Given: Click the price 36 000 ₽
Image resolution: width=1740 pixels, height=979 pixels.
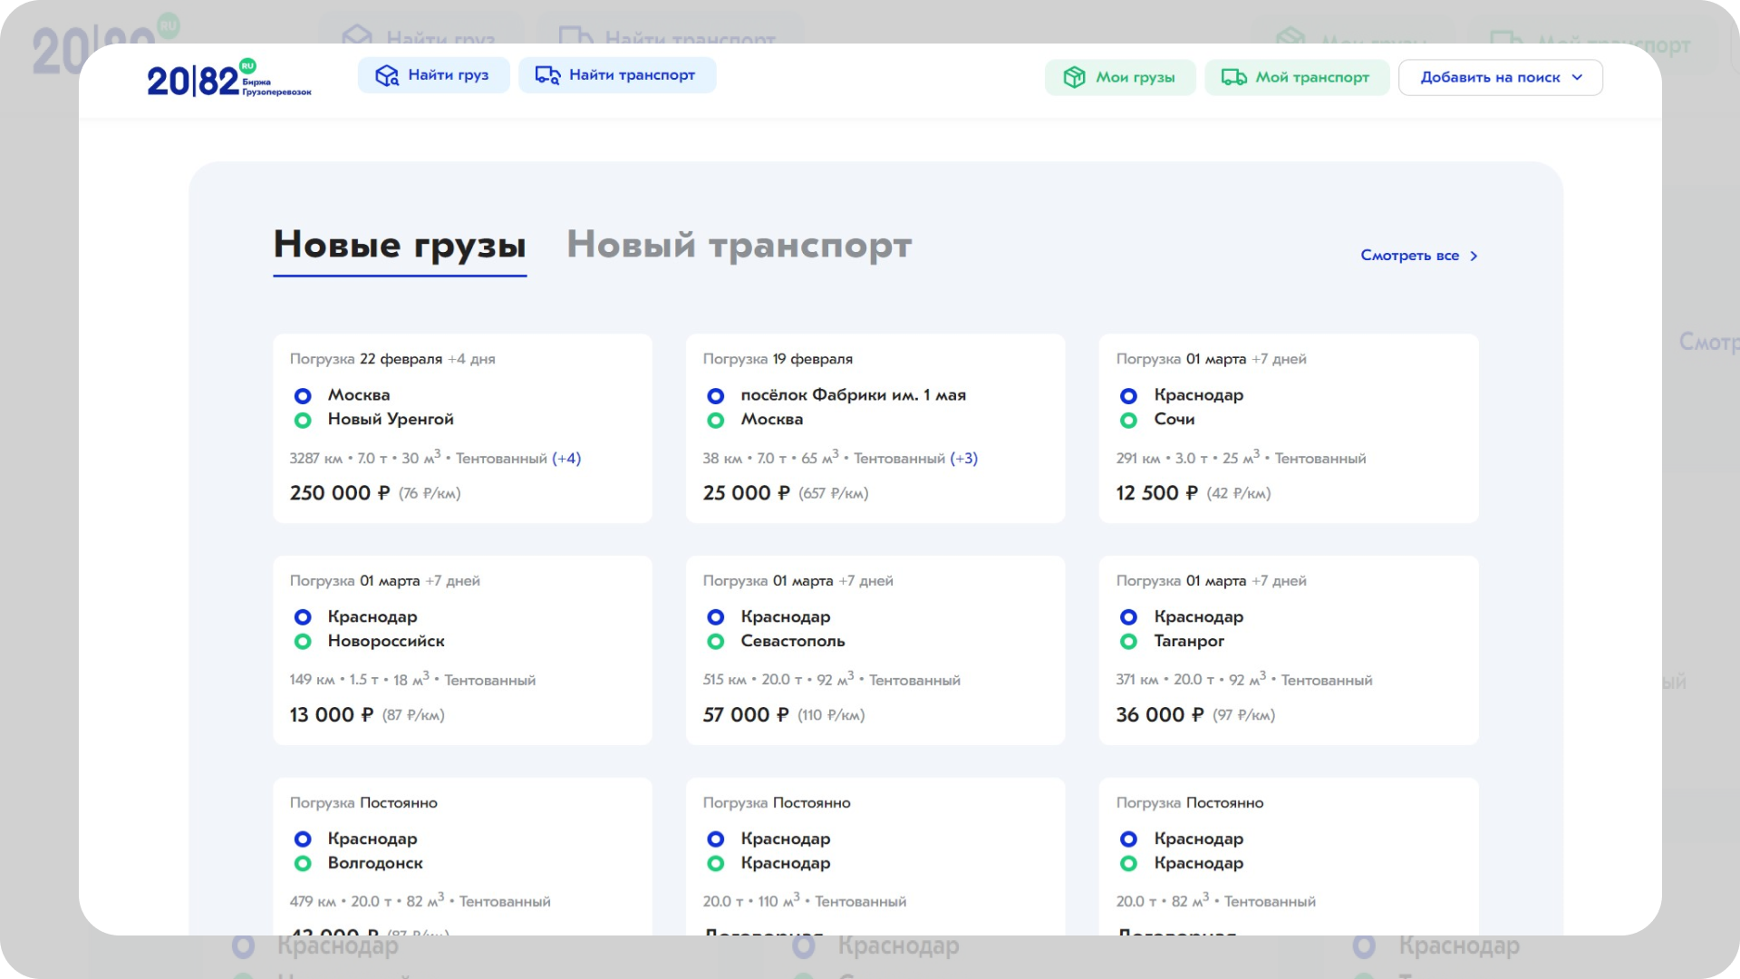Looking at the screenshot, I should [x=1160, y=715].
